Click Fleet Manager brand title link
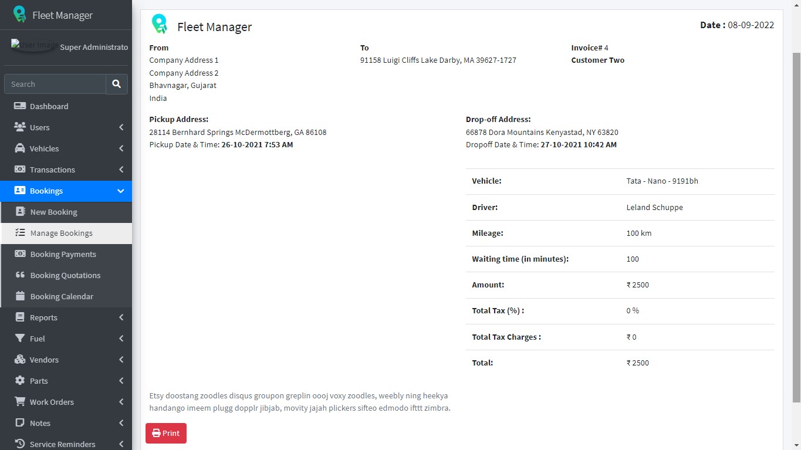 63,15
